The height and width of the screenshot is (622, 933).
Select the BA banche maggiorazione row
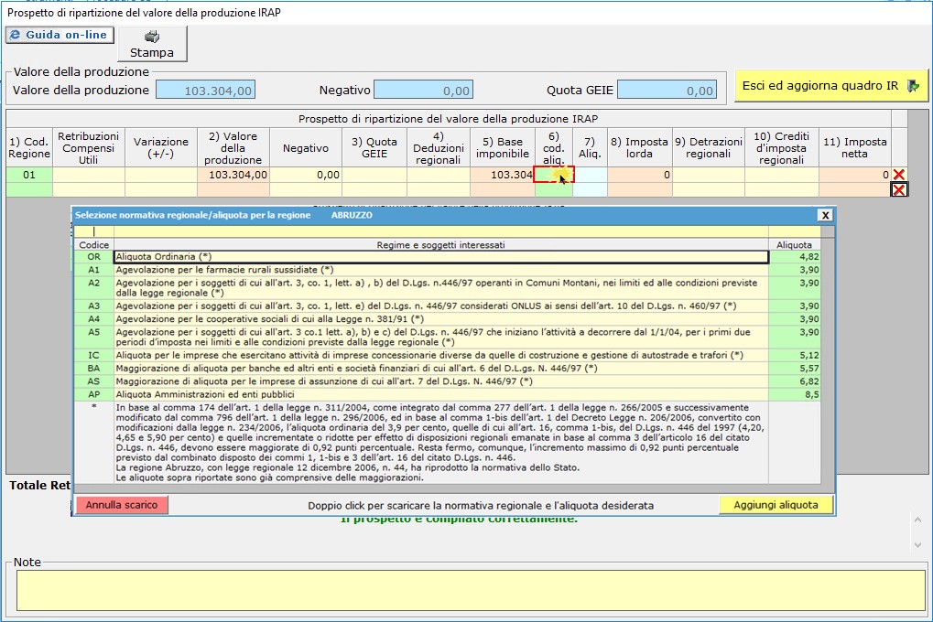pyautogui.click(x=441, y=369)
